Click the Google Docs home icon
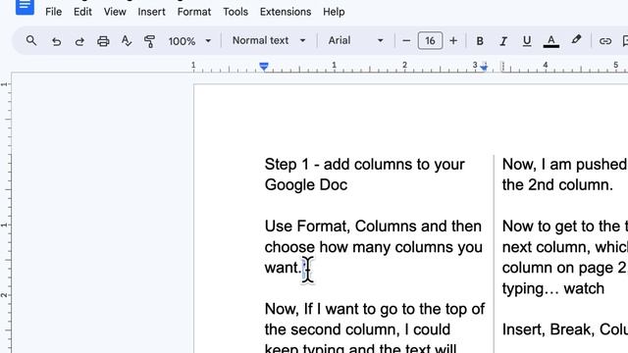 pyautogui.click(x=25, y=7)
